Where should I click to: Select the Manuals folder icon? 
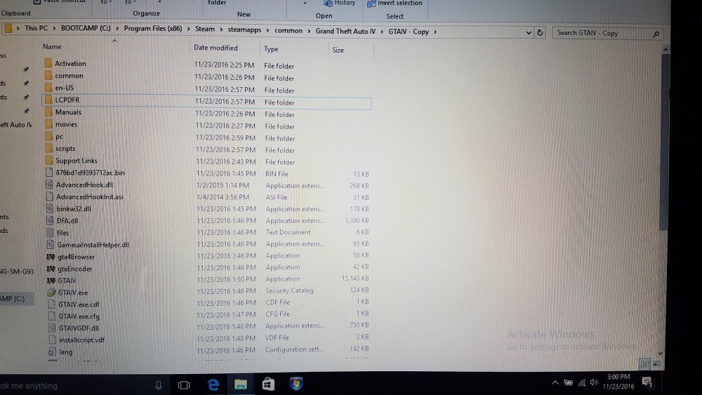point(49,112)
